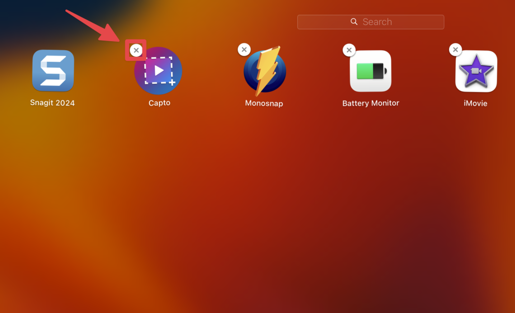
Task: Select the Monosnap label text
Action: pyautogui.click(x=264, y=103)
